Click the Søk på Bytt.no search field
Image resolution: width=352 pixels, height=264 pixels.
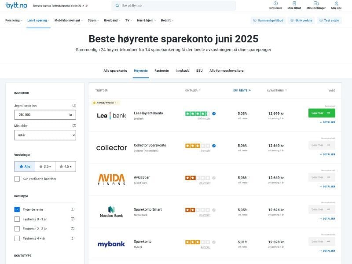click(173, 6)
